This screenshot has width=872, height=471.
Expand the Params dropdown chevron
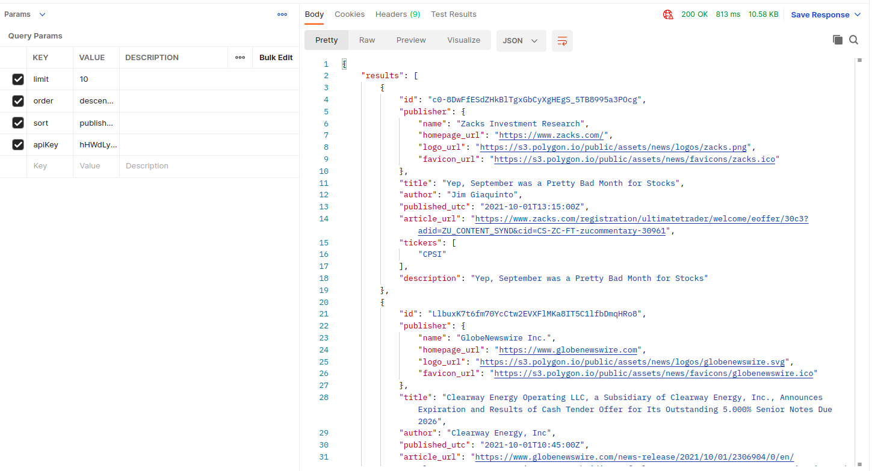(x=42, y=14)
